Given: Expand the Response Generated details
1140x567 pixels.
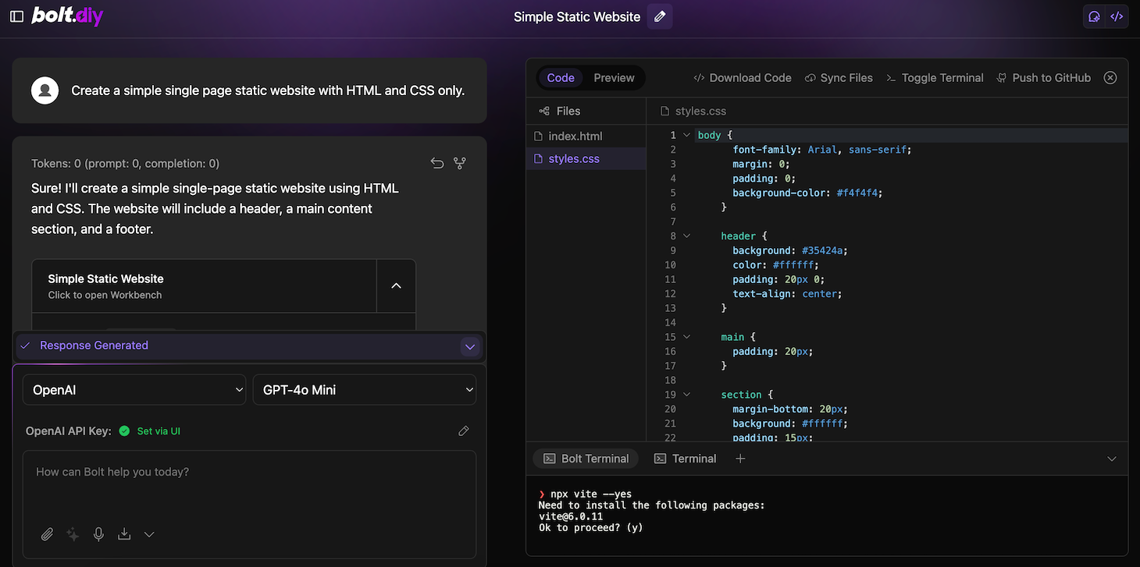Looking at the screenshot, I should tap(469, 346).
